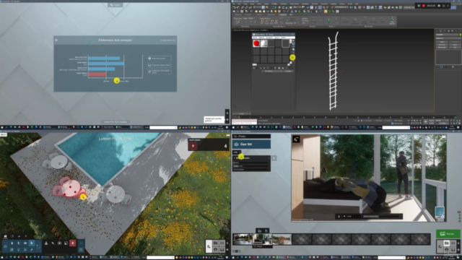The width and height of the screenshot is (462, 260).
Task: Click the style preview thumbnail beside the render
Action: pyautogui.click(x=440, y=213)
